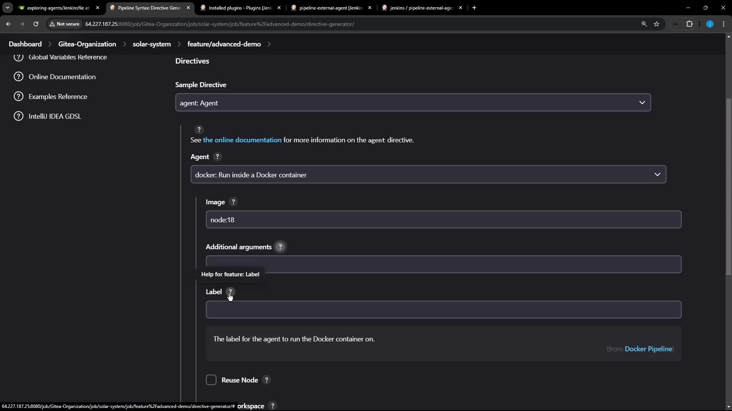The image size is (732, 411).
Task: Switch to exploring-agents Jenkinsfile tab
Action: click(58, 8)
